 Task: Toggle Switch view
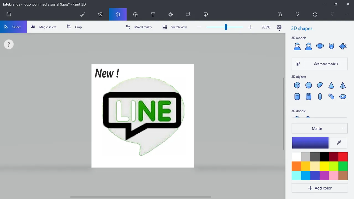[175, 27]
